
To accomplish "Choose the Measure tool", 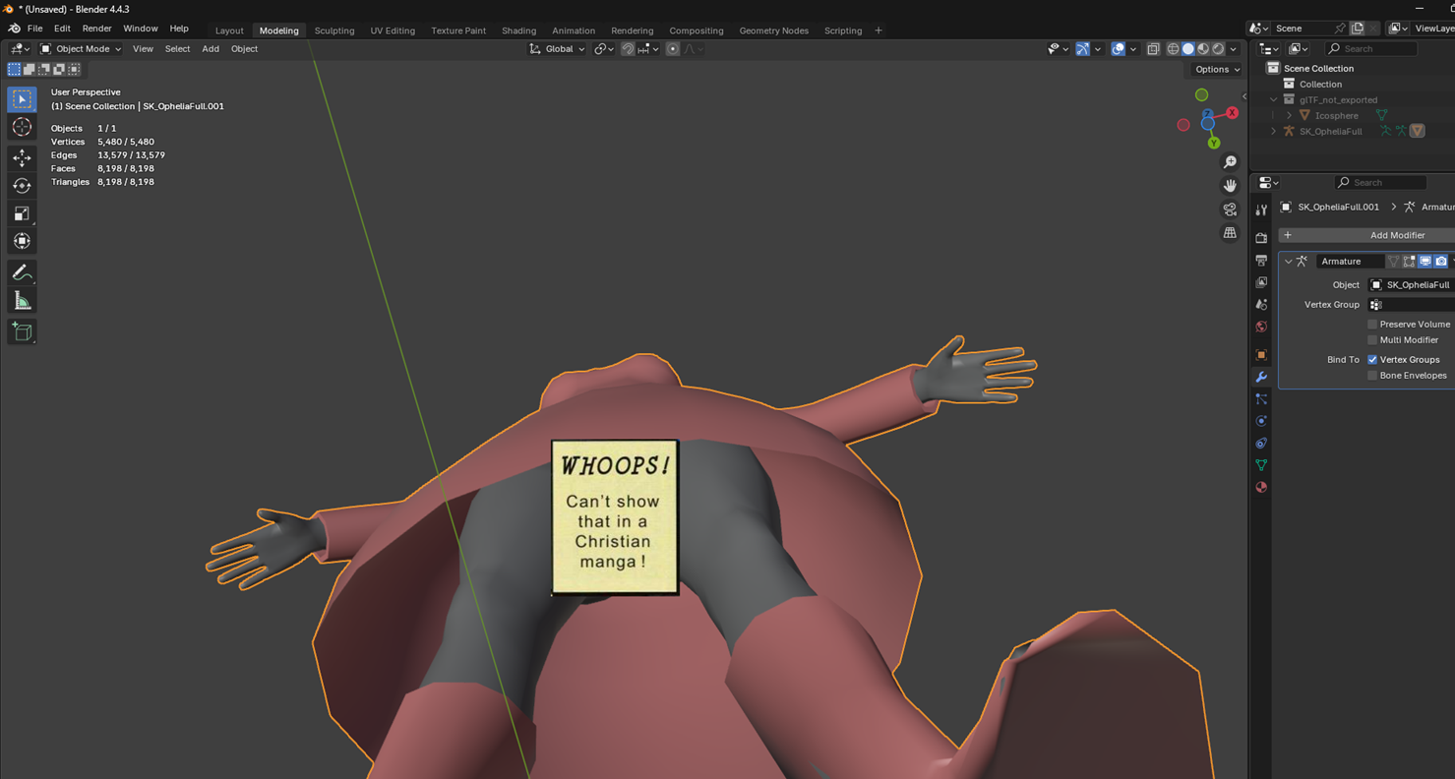I will coord(22,301).
